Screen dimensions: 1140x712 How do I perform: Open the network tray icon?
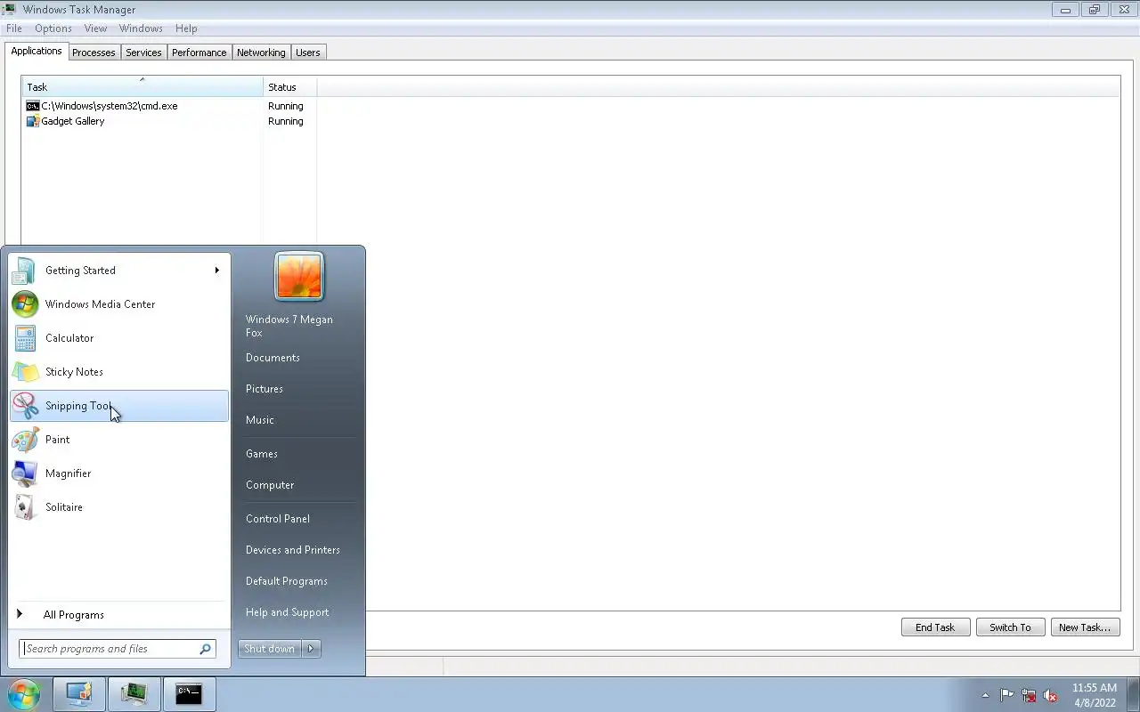(1029, 695)
